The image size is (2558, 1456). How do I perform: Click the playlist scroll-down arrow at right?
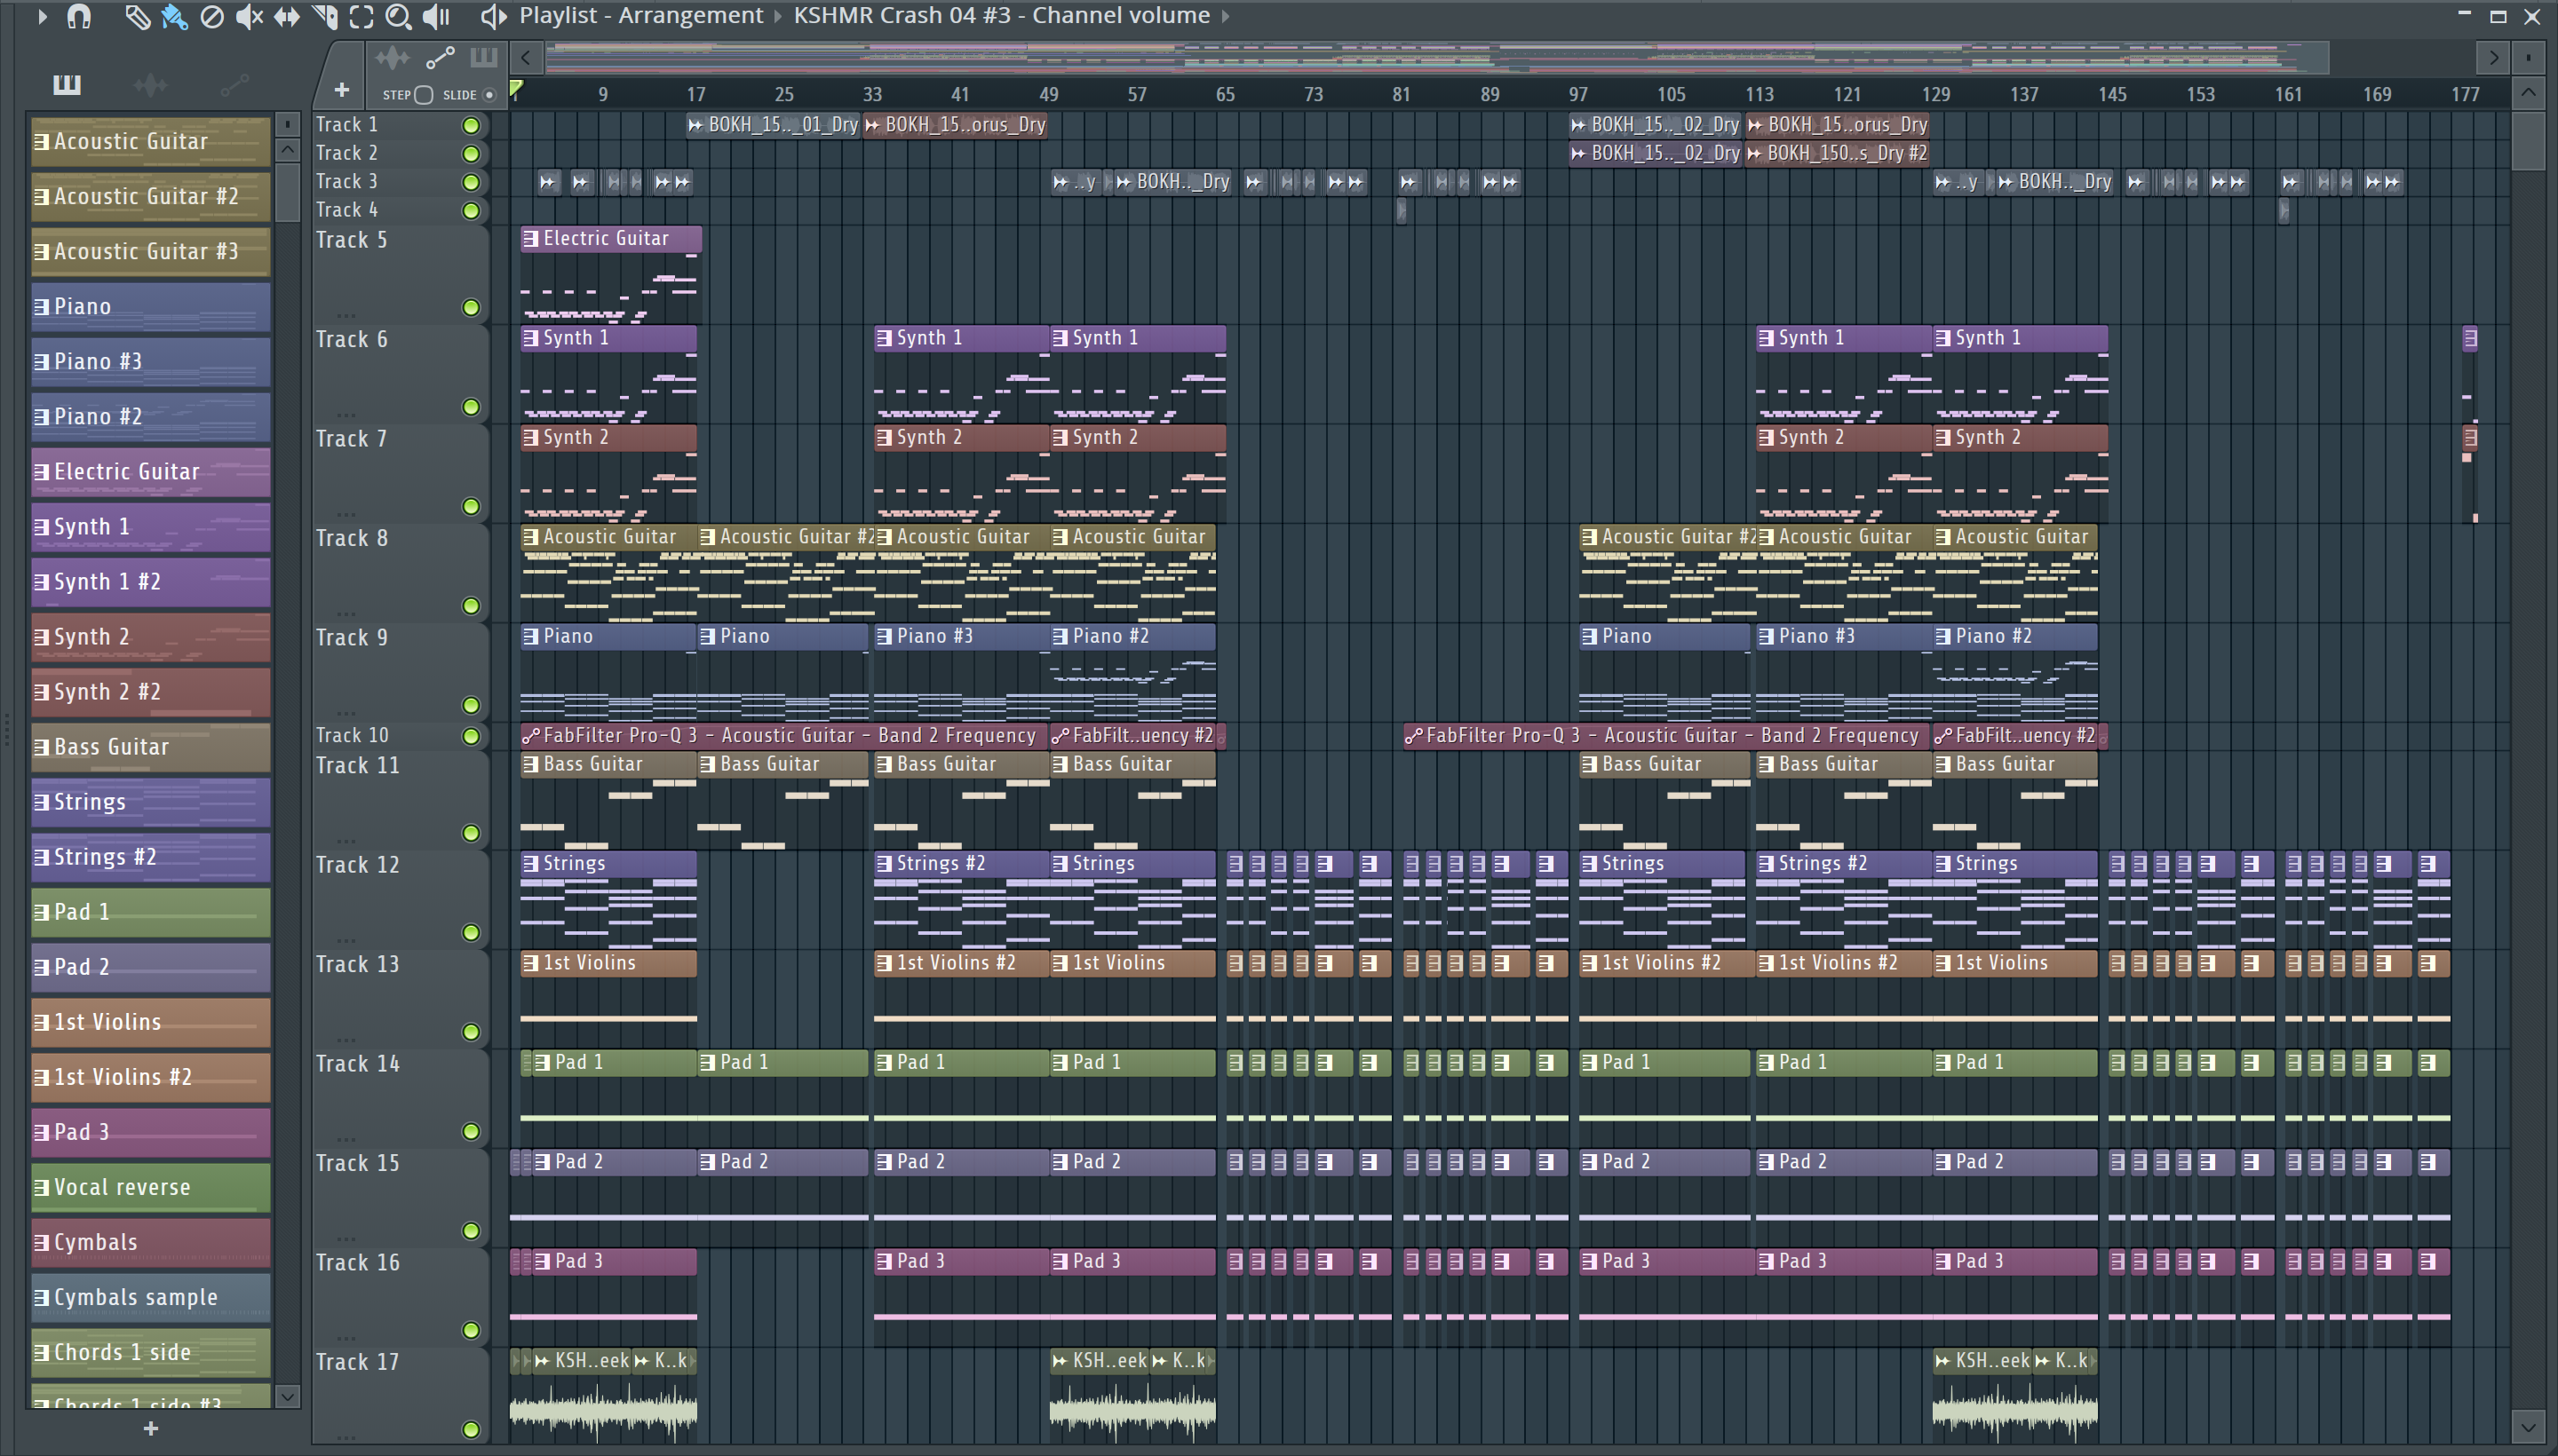pyautogui.click(x=2528, y=1426)
